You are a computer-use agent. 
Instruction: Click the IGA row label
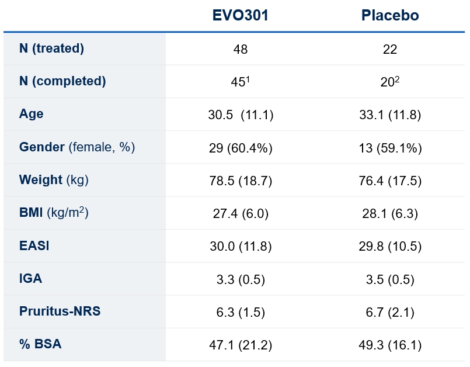click(31, 279)
